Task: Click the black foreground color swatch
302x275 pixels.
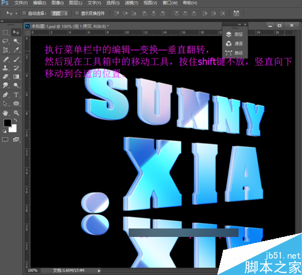Action: pos(7,123)
